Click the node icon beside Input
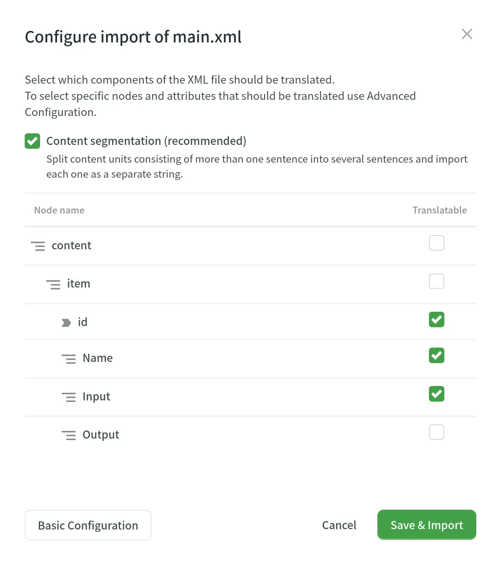Image resolution: width=501 pixels, height=565 pixels. (x=69, y=397)
